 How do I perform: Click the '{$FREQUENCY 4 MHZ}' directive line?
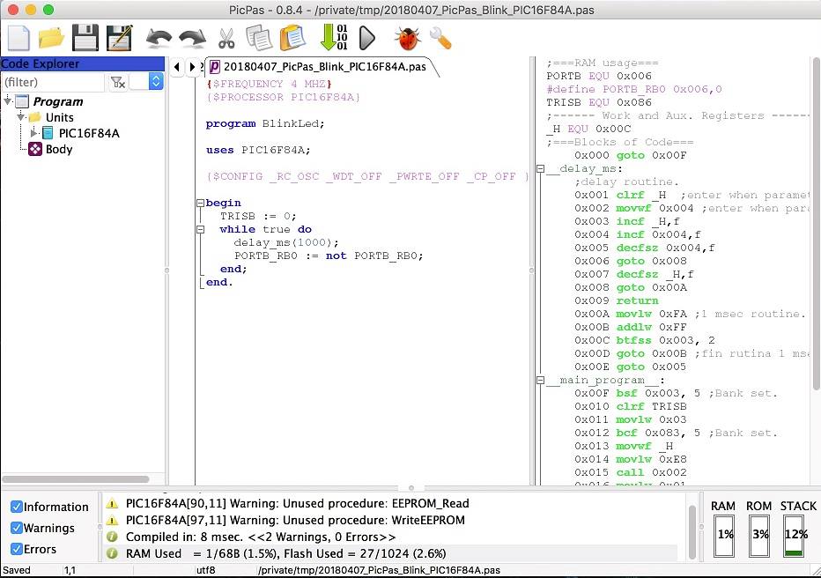269,84
